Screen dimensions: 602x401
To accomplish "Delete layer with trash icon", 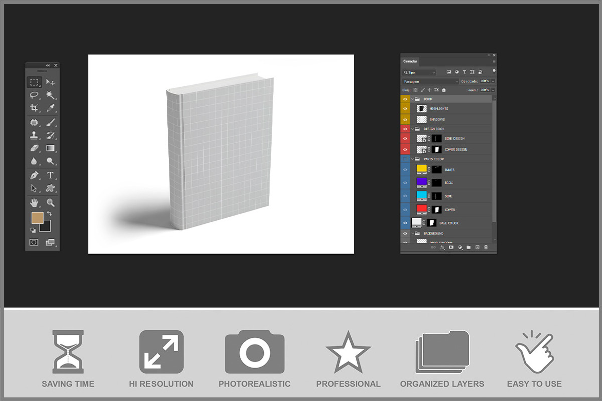I will pos(486,247).
